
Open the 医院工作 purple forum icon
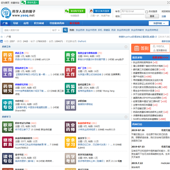pyautogui.click(x=8, y=72)
